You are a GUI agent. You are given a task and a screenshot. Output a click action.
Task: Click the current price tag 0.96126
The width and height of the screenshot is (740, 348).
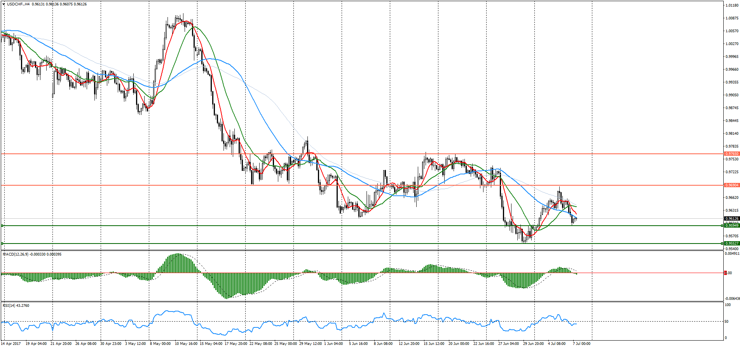[x=731, y=219]
